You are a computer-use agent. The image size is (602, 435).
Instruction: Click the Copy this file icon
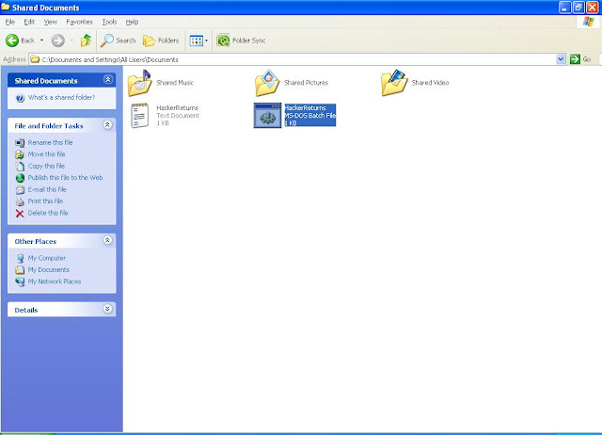(x=20, y=167)
